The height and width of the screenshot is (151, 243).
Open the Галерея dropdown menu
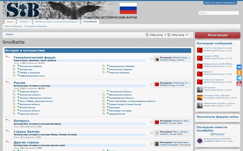[25, 22]
